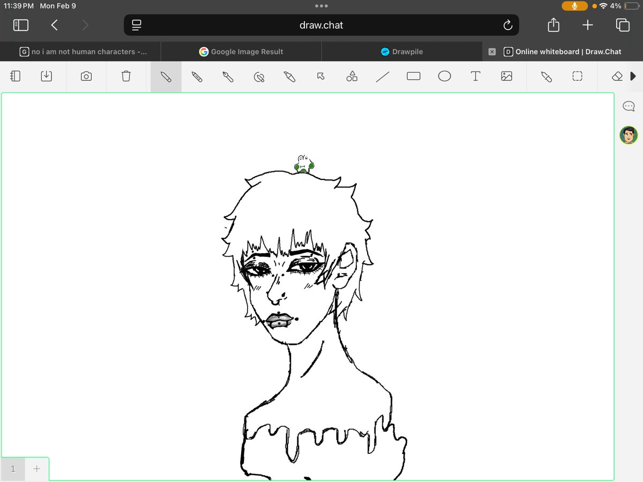Take a snapshot with the camera icon

[x=86, y=77]
